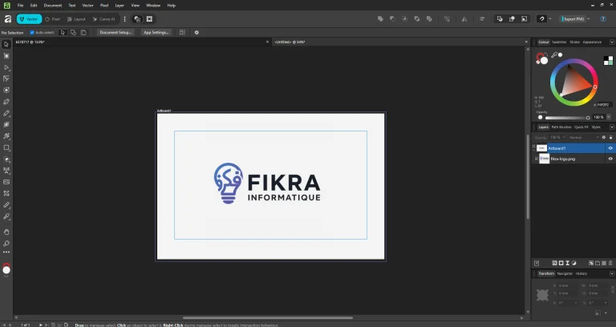
Task: Show more tools via the three dots
Action: 6,252
